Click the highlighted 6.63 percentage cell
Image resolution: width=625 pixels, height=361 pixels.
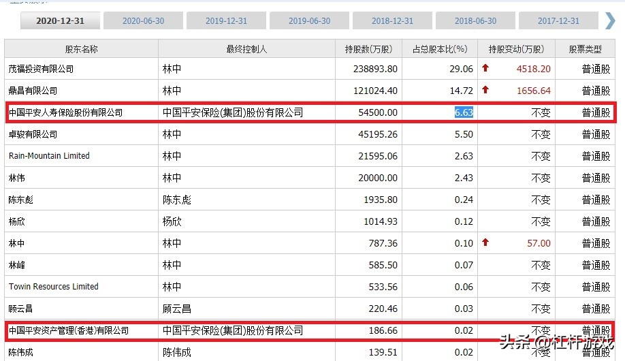click(464, 112)
